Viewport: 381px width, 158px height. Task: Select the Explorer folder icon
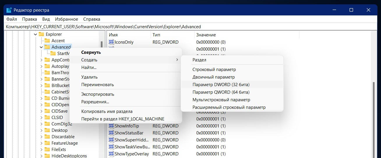pyautogui.click(x=41, y=34)
